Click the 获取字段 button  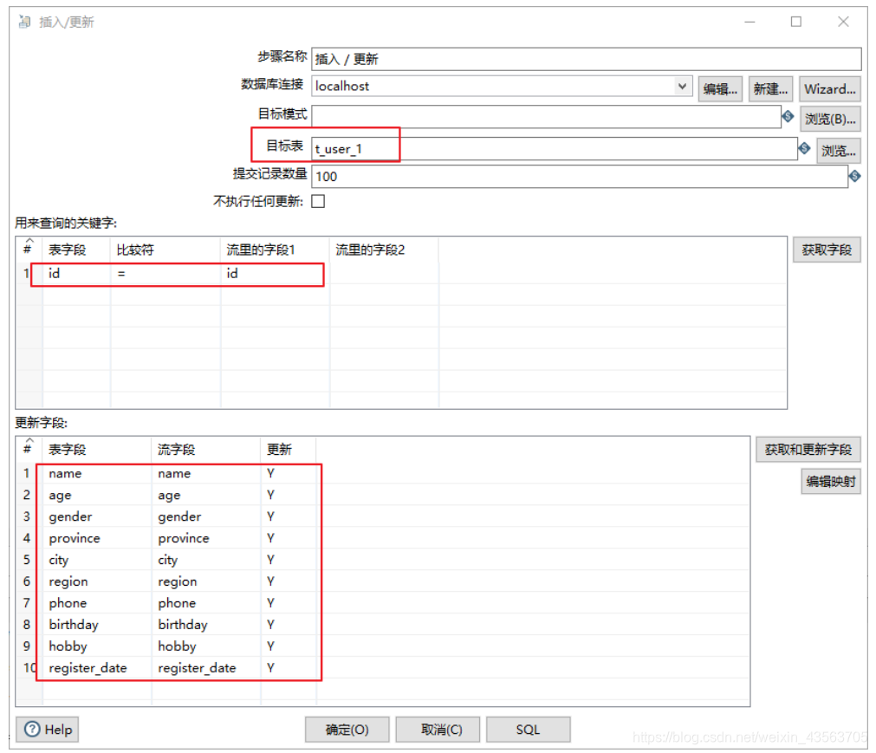click(827, 250)
